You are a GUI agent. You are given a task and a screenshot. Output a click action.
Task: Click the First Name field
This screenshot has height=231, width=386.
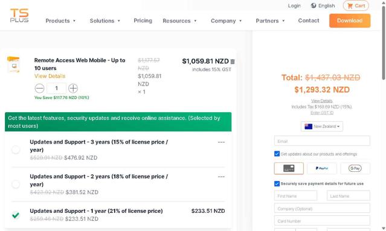tap(295, 196)
